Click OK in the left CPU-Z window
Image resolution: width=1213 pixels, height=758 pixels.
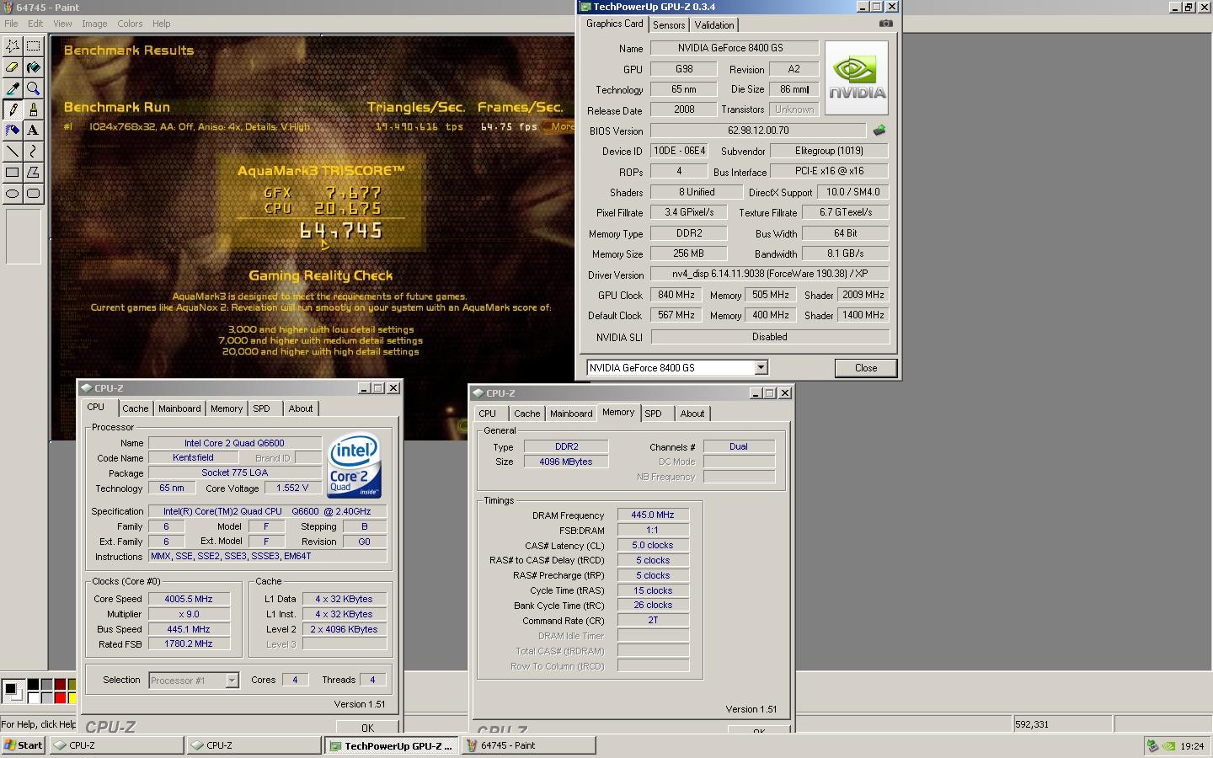(x=367, y=727)
